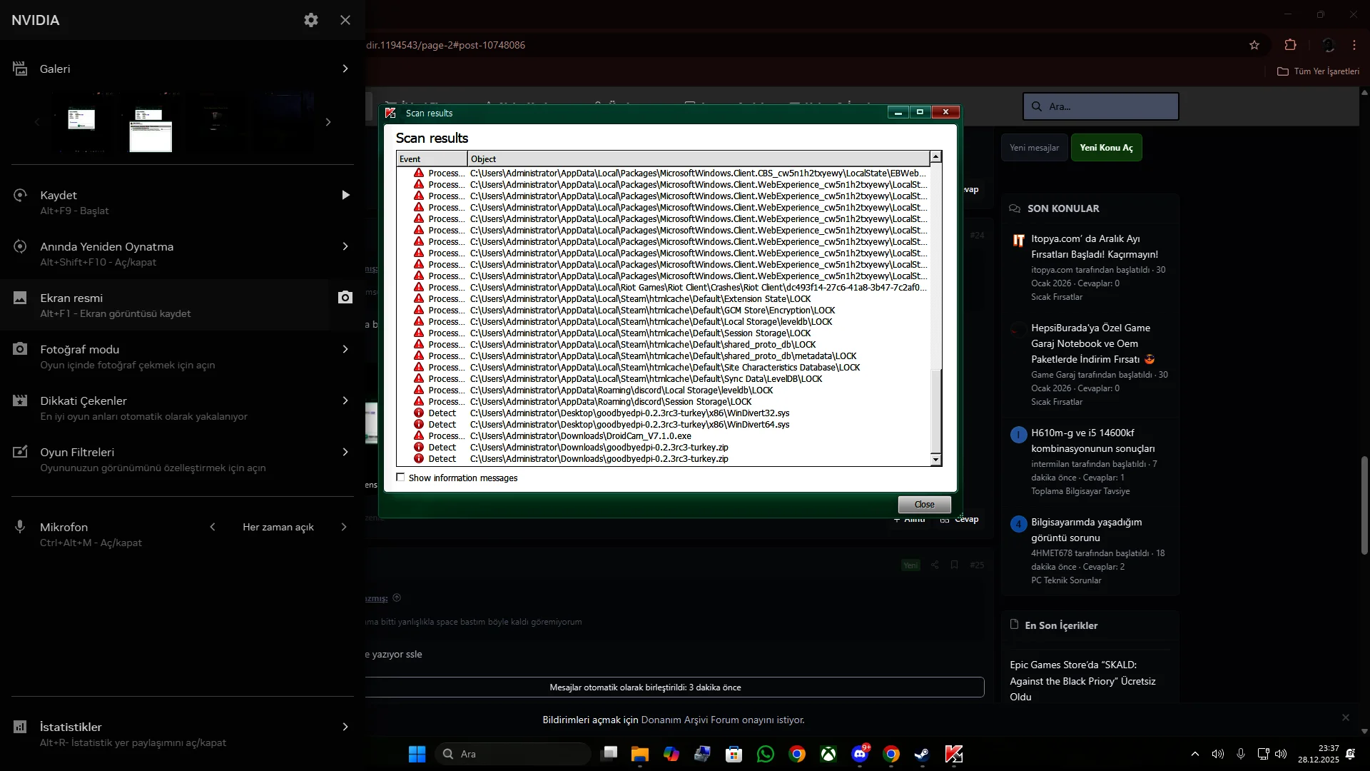Click the Kaspersky icon in taskbar

pyautogui.click(x=954, y=754)
